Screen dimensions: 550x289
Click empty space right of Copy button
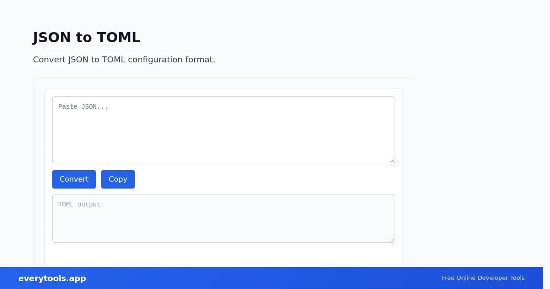click(265, 179)
